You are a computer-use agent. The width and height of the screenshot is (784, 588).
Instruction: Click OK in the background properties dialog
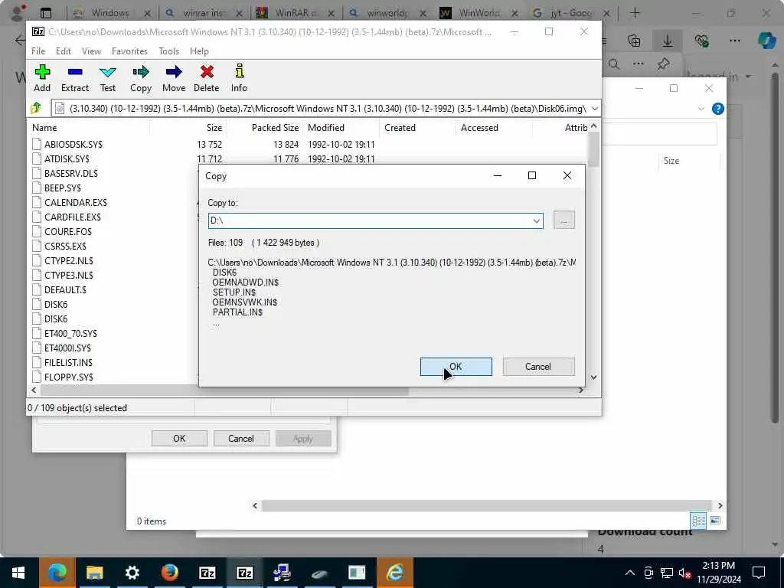point(179,439)
